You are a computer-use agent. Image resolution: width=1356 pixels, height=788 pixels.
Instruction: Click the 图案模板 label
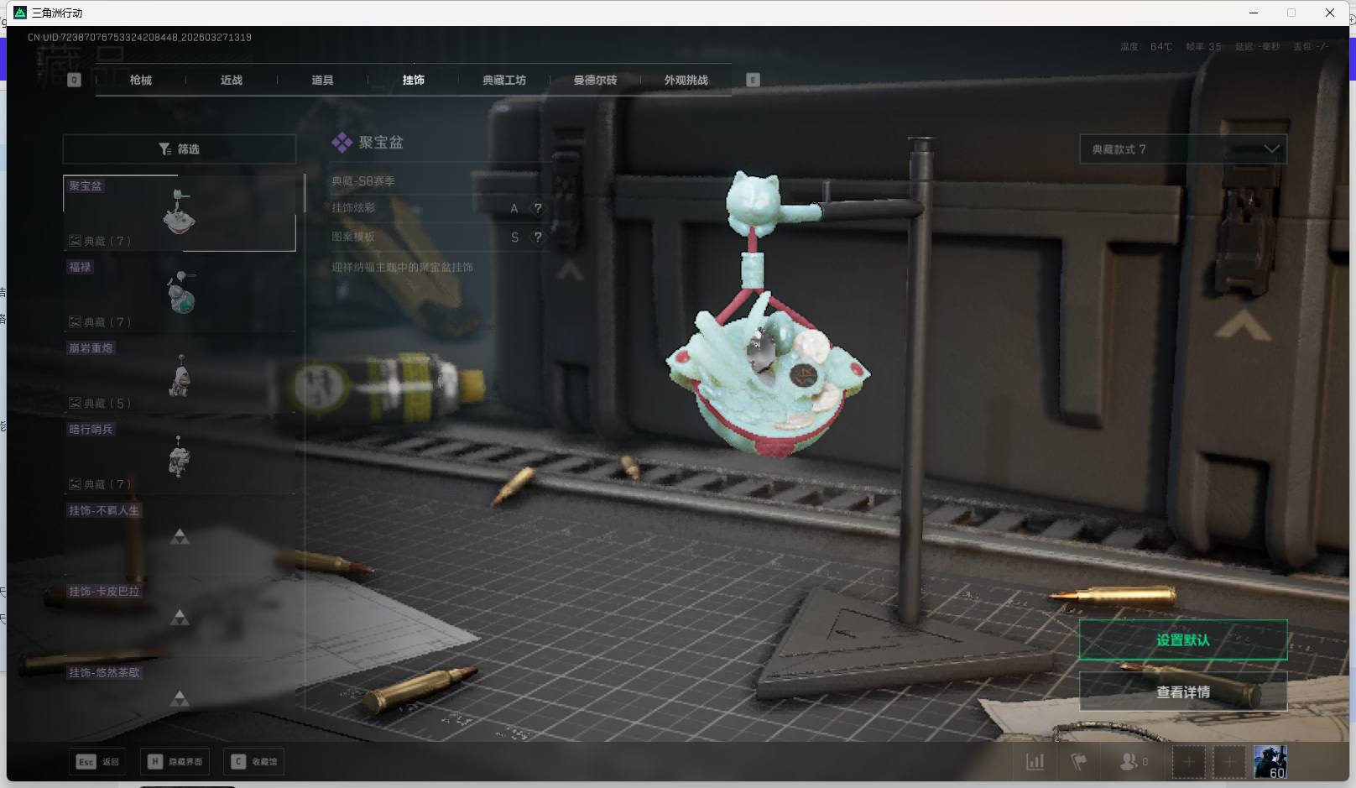coord(353,237)
